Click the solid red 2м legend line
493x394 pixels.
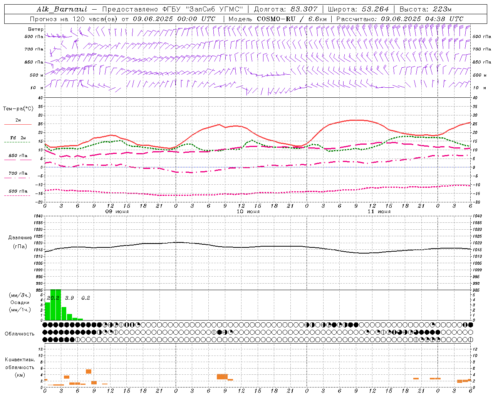point(18,125)
